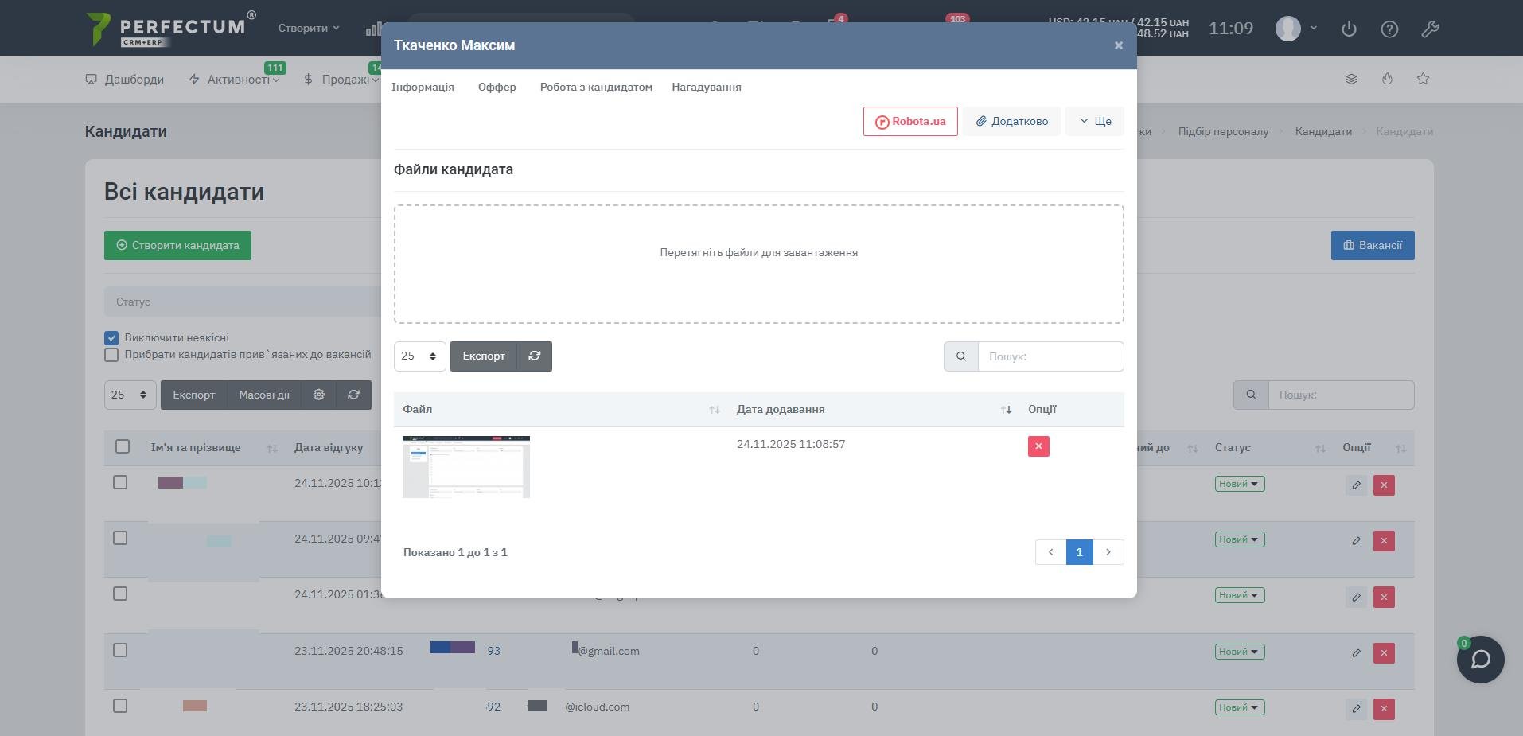
Task: Click the star favorites icon
Action: tap(1423, 79)
